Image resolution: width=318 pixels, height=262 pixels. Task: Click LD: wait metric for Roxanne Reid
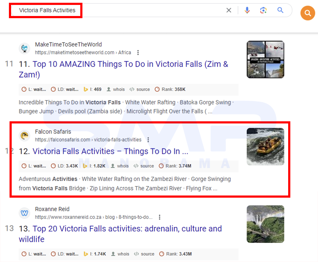[65, 254]
